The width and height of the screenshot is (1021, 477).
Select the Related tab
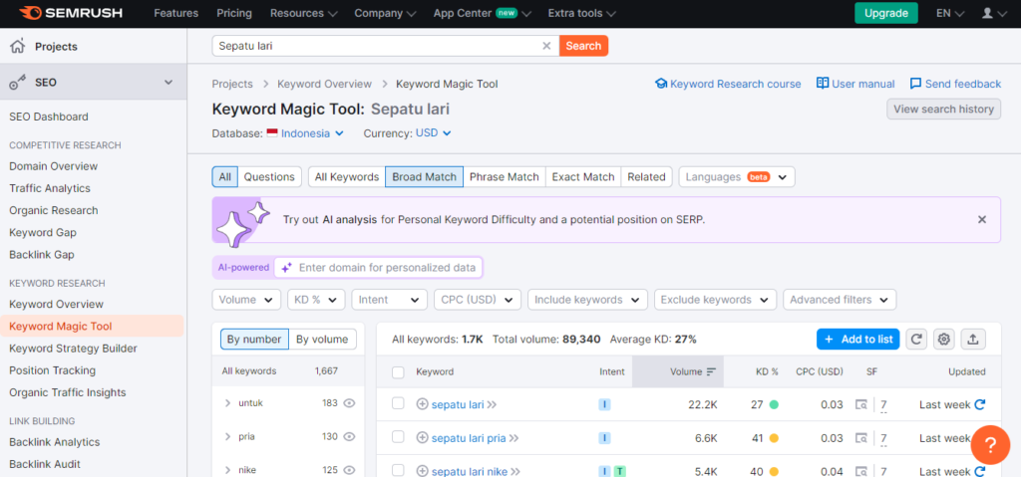646,177
